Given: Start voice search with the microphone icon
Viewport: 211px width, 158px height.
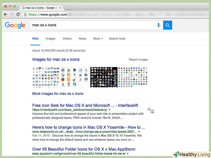Looking at the screenshot, I should click(x=159, y=25).
